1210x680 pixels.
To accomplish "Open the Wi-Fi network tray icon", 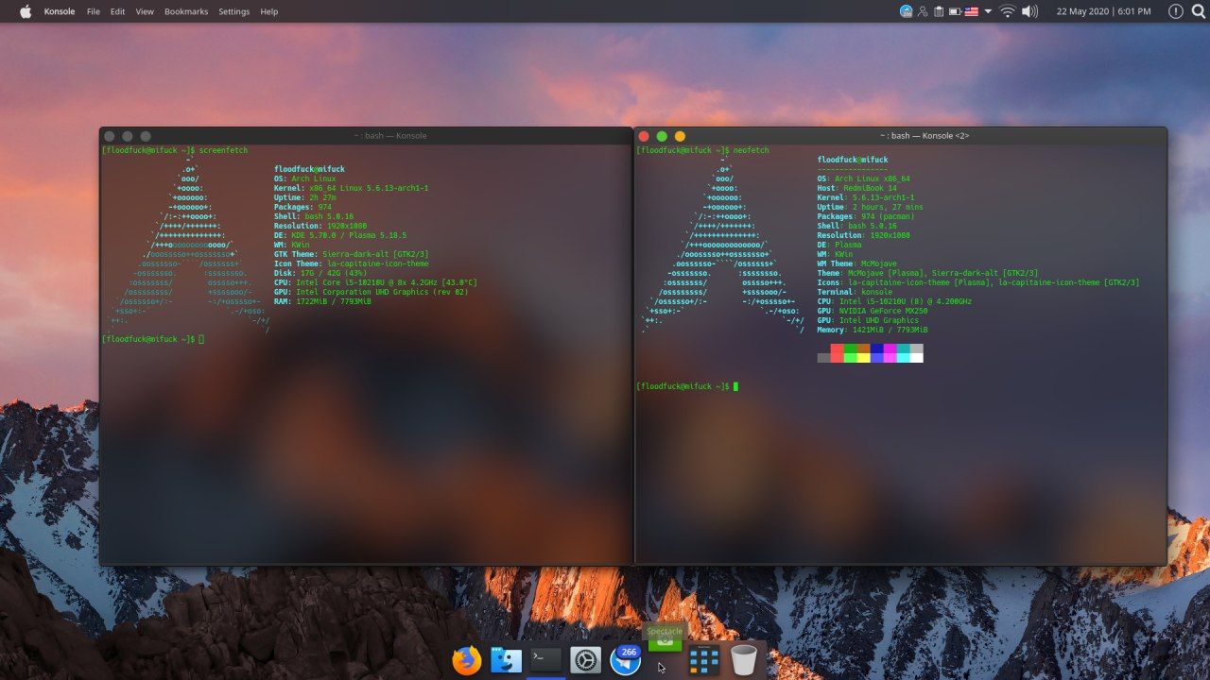I will pyautogui.click(x=1008, y=11).
